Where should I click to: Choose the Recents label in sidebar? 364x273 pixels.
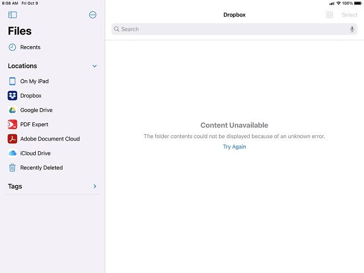pos(30,47)
